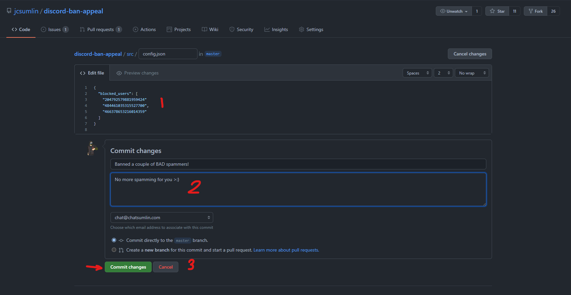Click the fork icon in Fork button
This screenshot has width=571, height=295.
531,11
